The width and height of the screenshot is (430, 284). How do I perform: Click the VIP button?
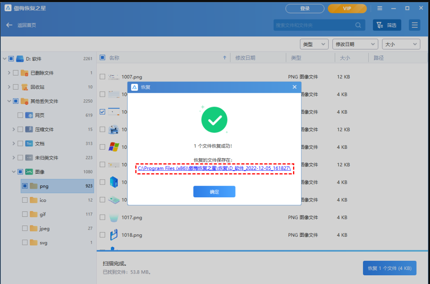[x=347, y=9]
